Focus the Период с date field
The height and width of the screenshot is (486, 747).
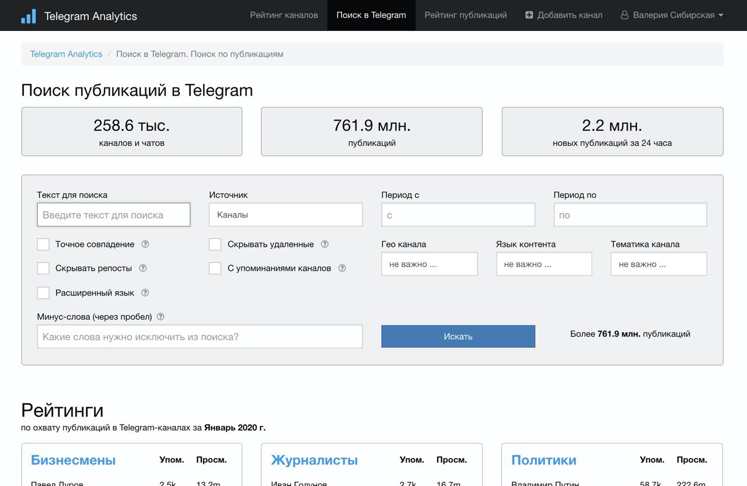(458, 215)
